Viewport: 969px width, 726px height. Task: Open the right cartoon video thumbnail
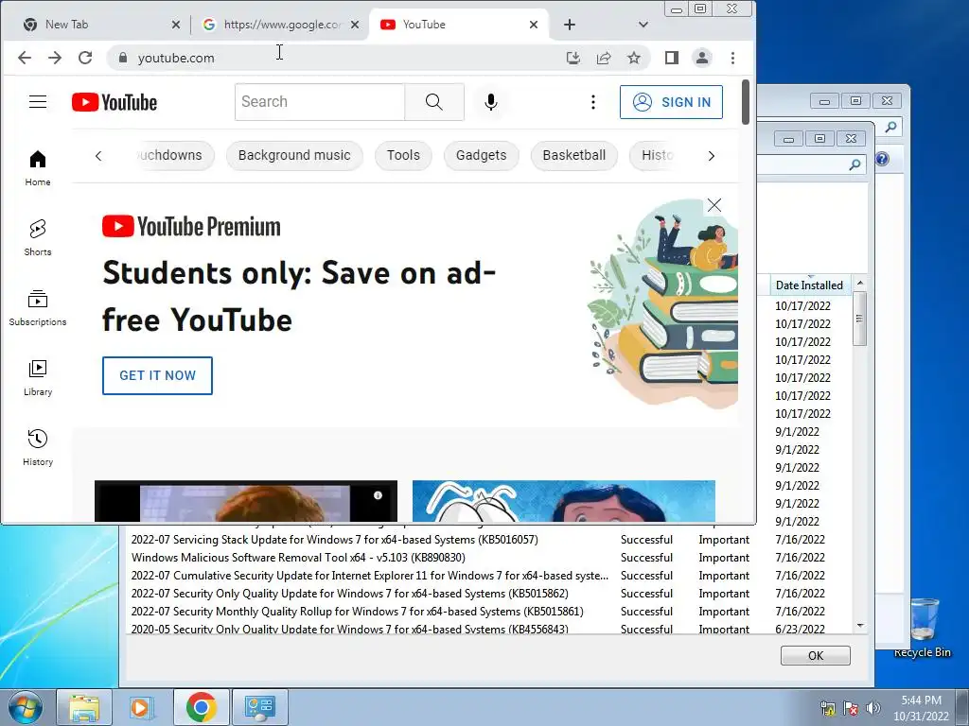564,501
